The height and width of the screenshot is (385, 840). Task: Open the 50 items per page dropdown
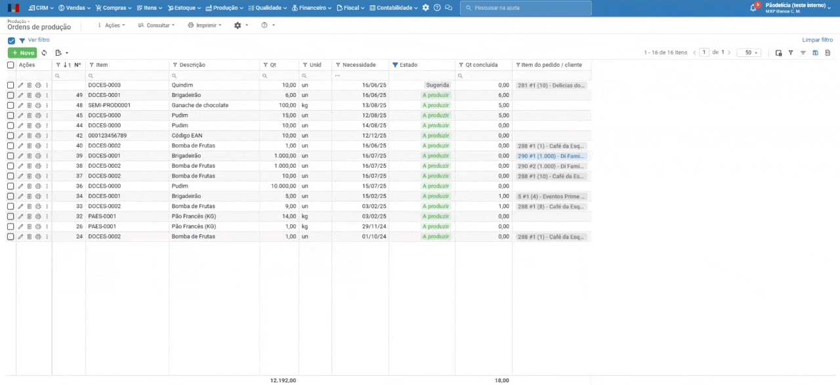tap(748, 52)
